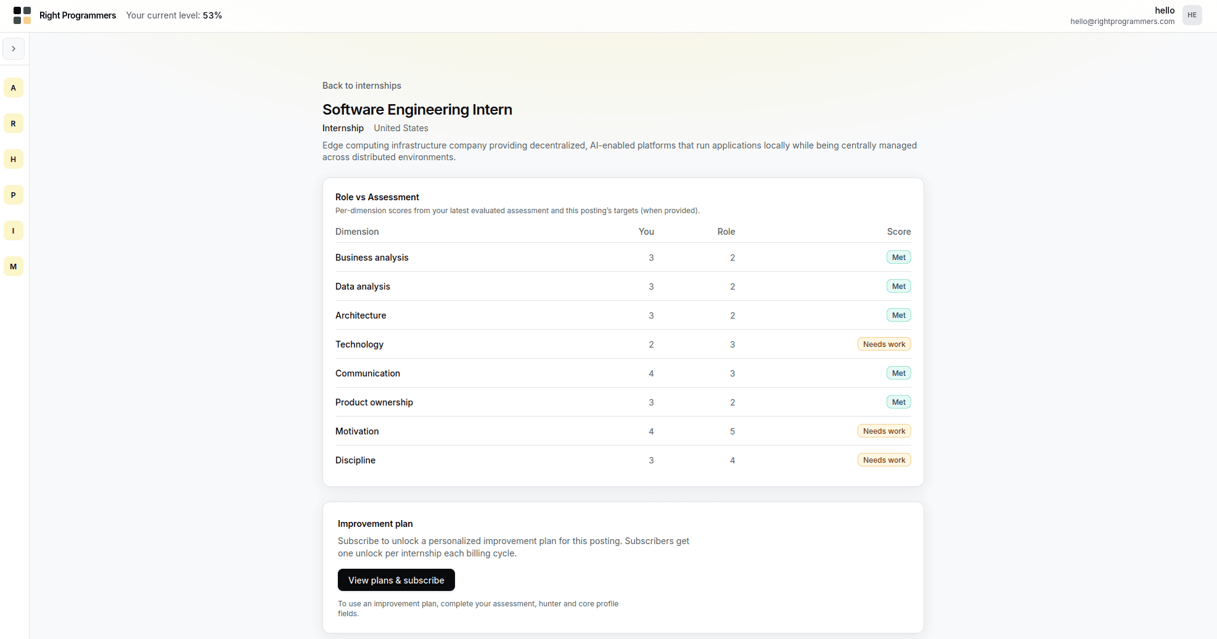The height and width of the screenshot is (639, 1217).
Task: Open the sidebar item labeled H
Action: click(x=14, y=160)
